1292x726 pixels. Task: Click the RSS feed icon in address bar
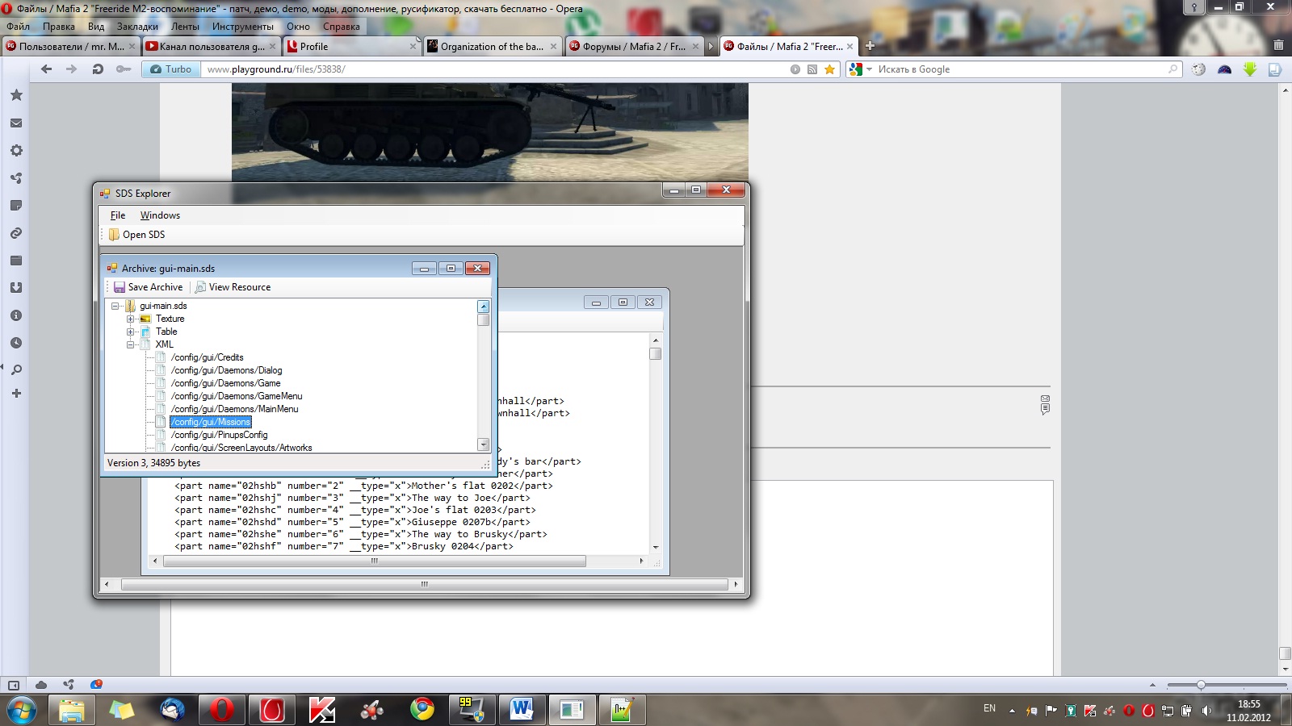click(x=812, y=69)
